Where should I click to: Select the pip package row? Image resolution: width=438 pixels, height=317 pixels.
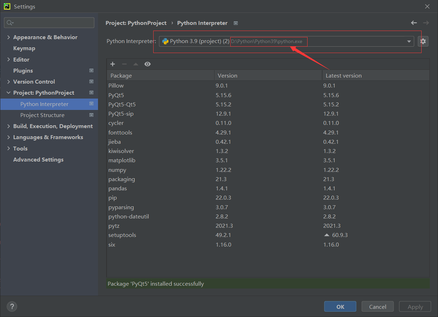(x=268, y=198)
